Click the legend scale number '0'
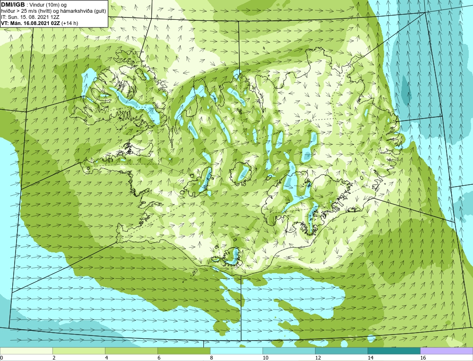The image size is (473, 361). [1, 358]
